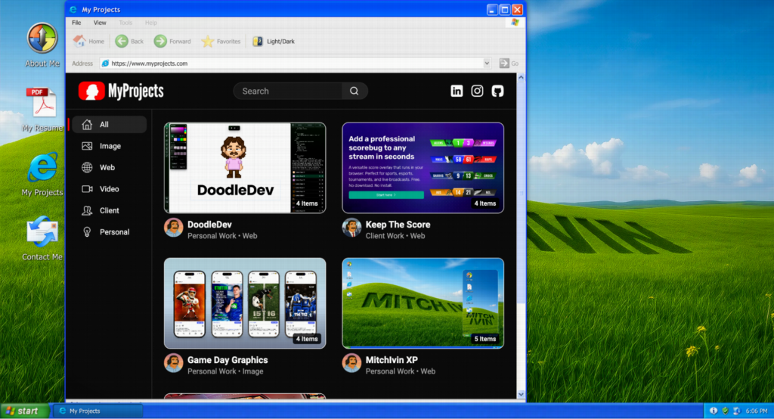Click the Home toolbar button
This screenshot has height=419, width=774.
click(x=88, y=42)
